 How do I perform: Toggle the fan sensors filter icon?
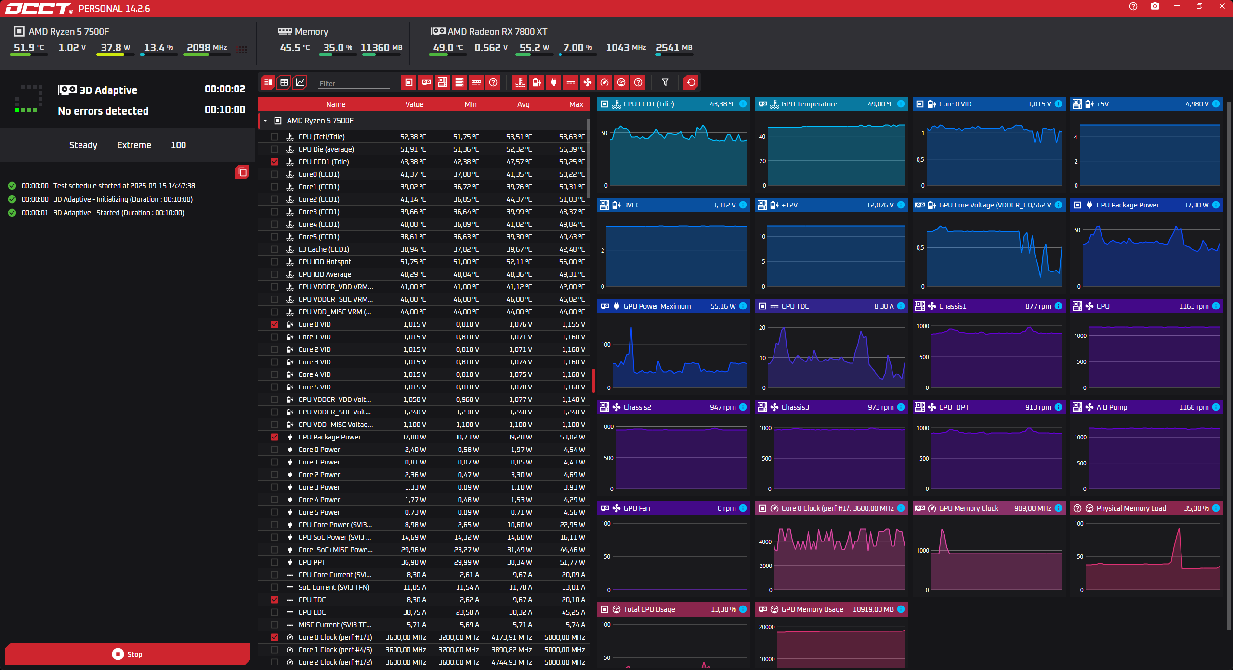pos(587,82)
